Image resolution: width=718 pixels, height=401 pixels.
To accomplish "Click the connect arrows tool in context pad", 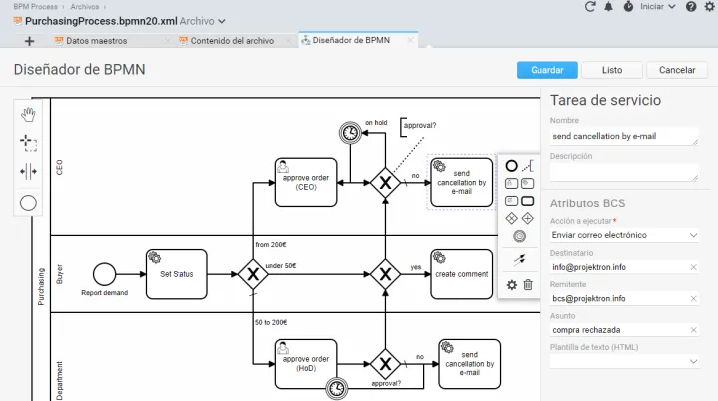I will [x=519, y=260].
